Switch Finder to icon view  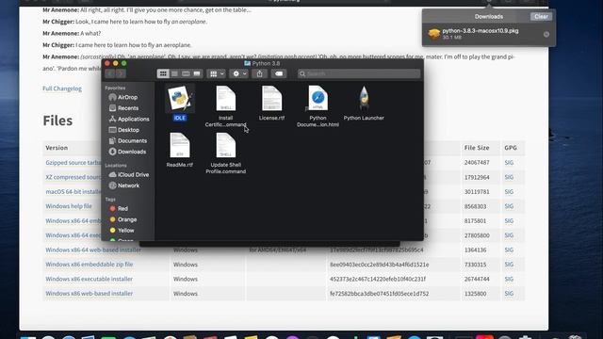pos(163,73)
